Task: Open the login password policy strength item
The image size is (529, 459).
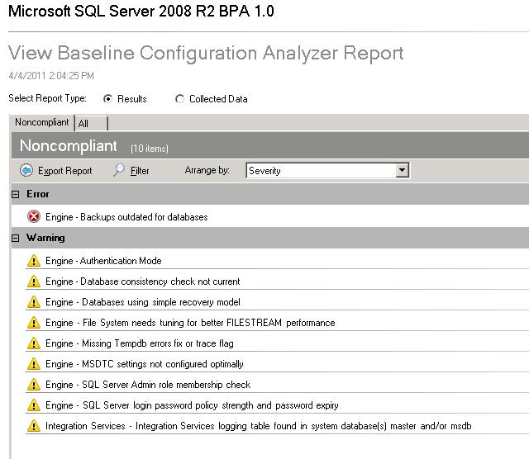Action: tap(192, 405)
